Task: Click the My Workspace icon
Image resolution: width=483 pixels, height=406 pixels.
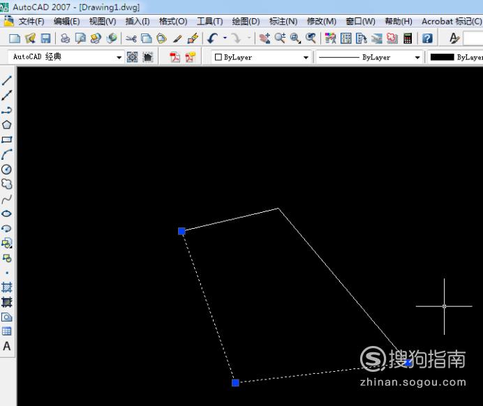Action: (148, 57)
